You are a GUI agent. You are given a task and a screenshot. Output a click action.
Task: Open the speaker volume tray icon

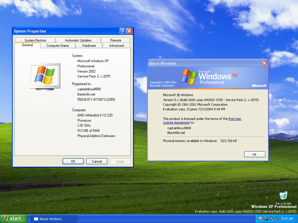(x=271, y=219)
